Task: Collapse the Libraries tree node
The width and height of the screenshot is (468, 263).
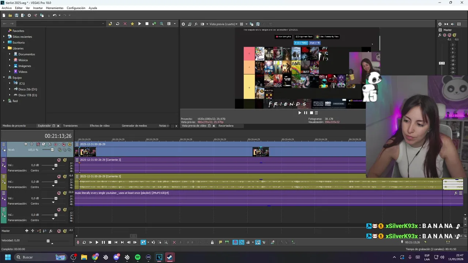Action: (x=4, y=48)
